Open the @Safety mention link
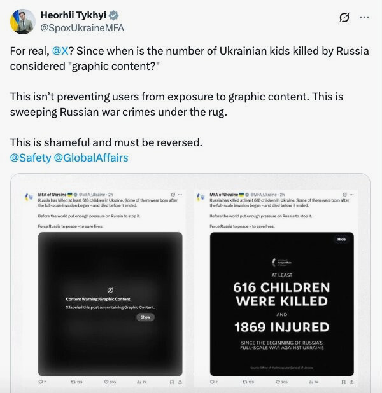 [x=31, y=158]
